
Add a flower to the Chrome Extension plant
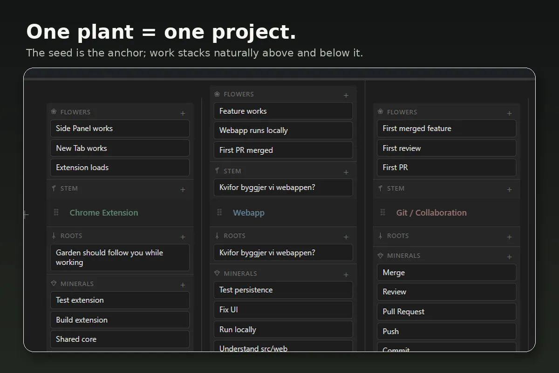click(183, 113)
